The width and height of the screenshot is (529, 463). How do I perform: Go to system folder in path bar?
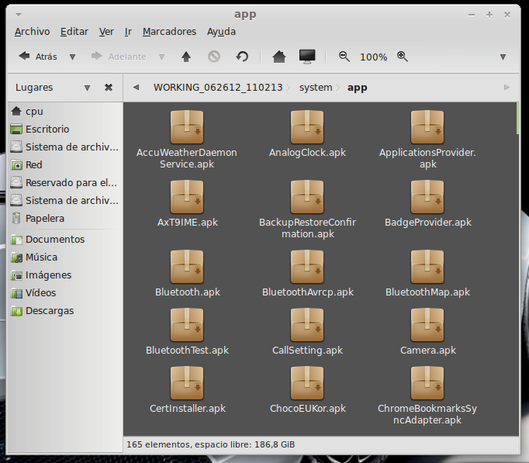coord(316,88)
